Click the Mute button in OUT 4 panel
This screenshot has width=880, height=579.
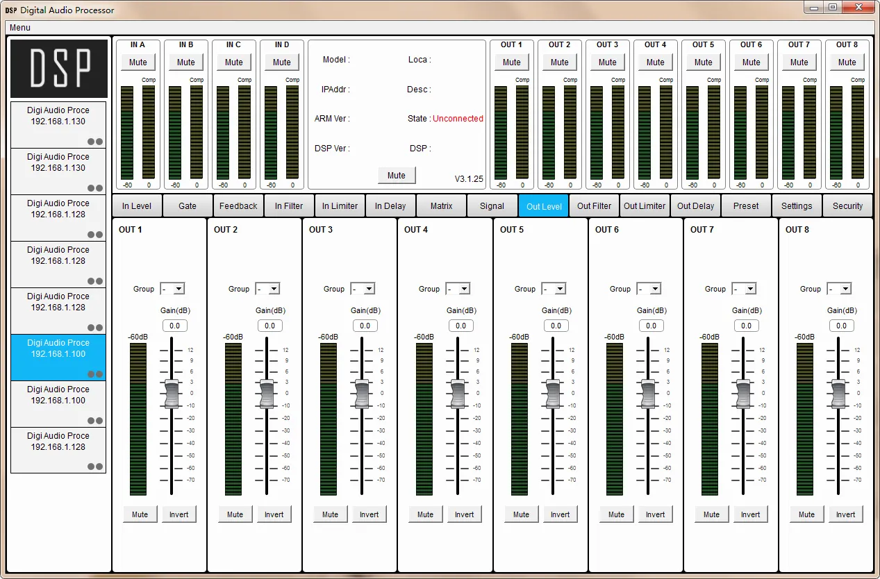(425, 514)
